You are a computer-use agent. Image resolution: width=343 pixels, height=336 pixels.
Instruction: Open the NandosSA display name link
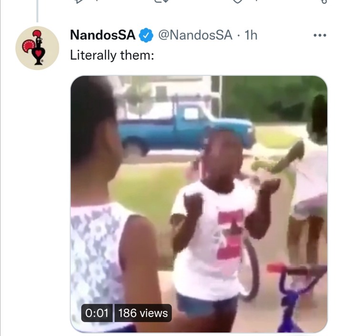pos(102,35)
